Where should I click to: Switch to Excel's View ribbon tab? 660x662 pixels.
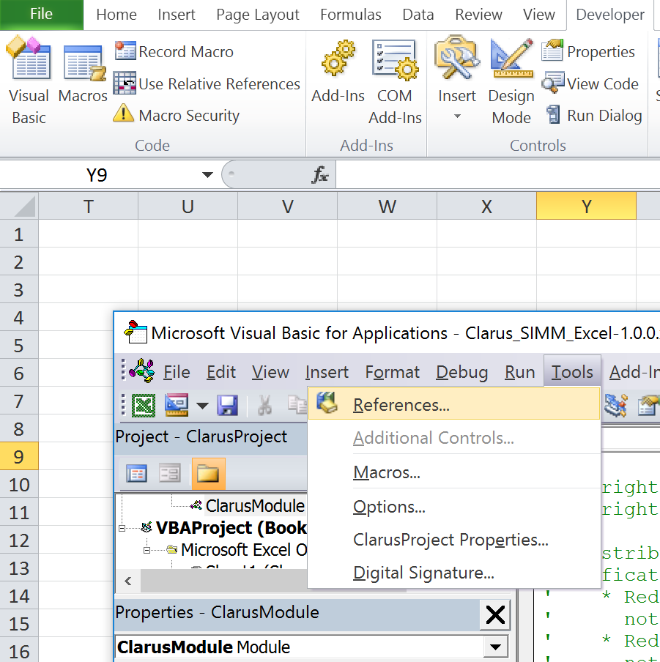pos(539,15)
